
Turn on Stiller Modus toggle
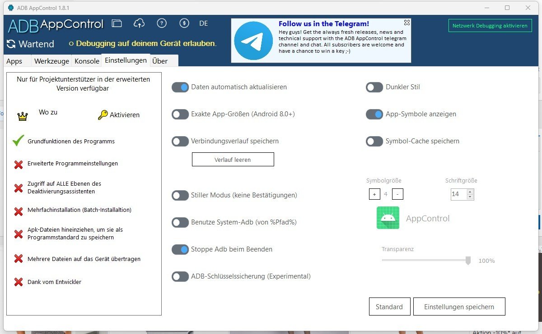[180, 196]
